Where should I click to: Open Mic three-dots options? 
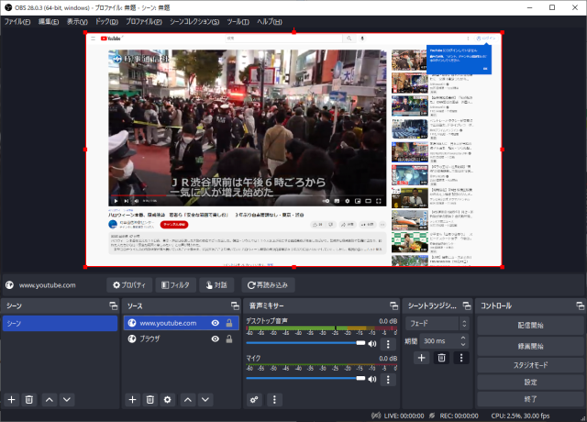(x=388, y=379)
